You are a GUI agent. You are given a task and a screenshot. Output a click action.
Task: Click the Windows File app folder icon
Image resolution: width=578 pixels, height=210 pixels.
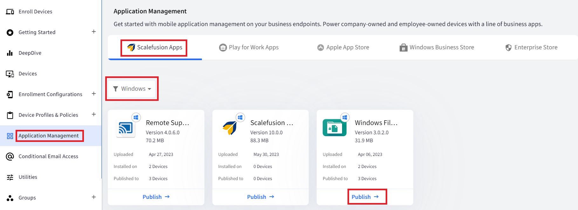(334, 128)
